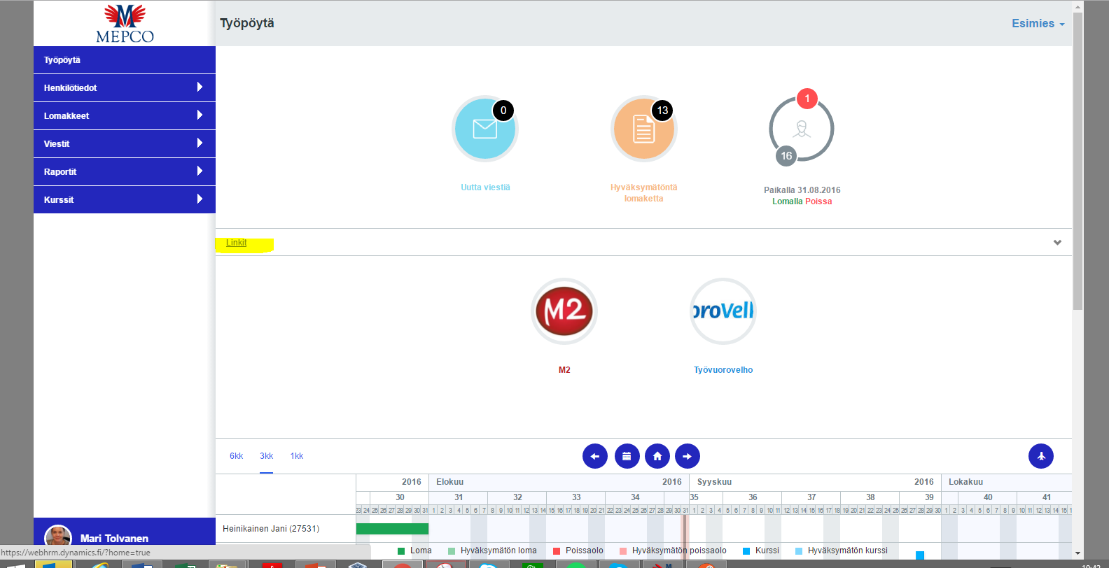1109x568 pixels.
Task: Open Viestit menu item
Action: click(x=125, y=144)
